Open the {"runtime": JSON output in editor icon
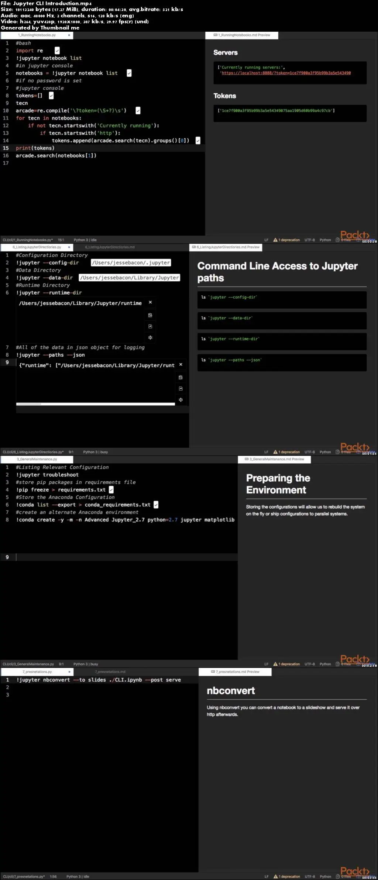 click(x=181, y=388)
